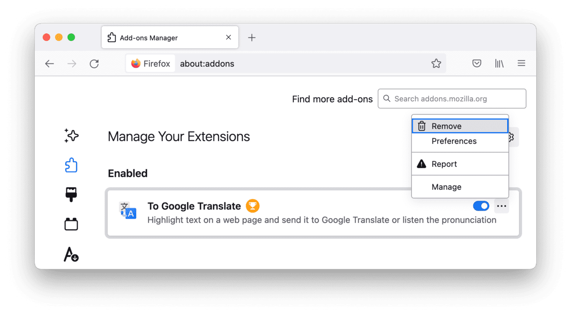Image resolution: width=571 pixels, height=315 pixels.
Task: Click the reload page button
Action: tap(94, 63)
